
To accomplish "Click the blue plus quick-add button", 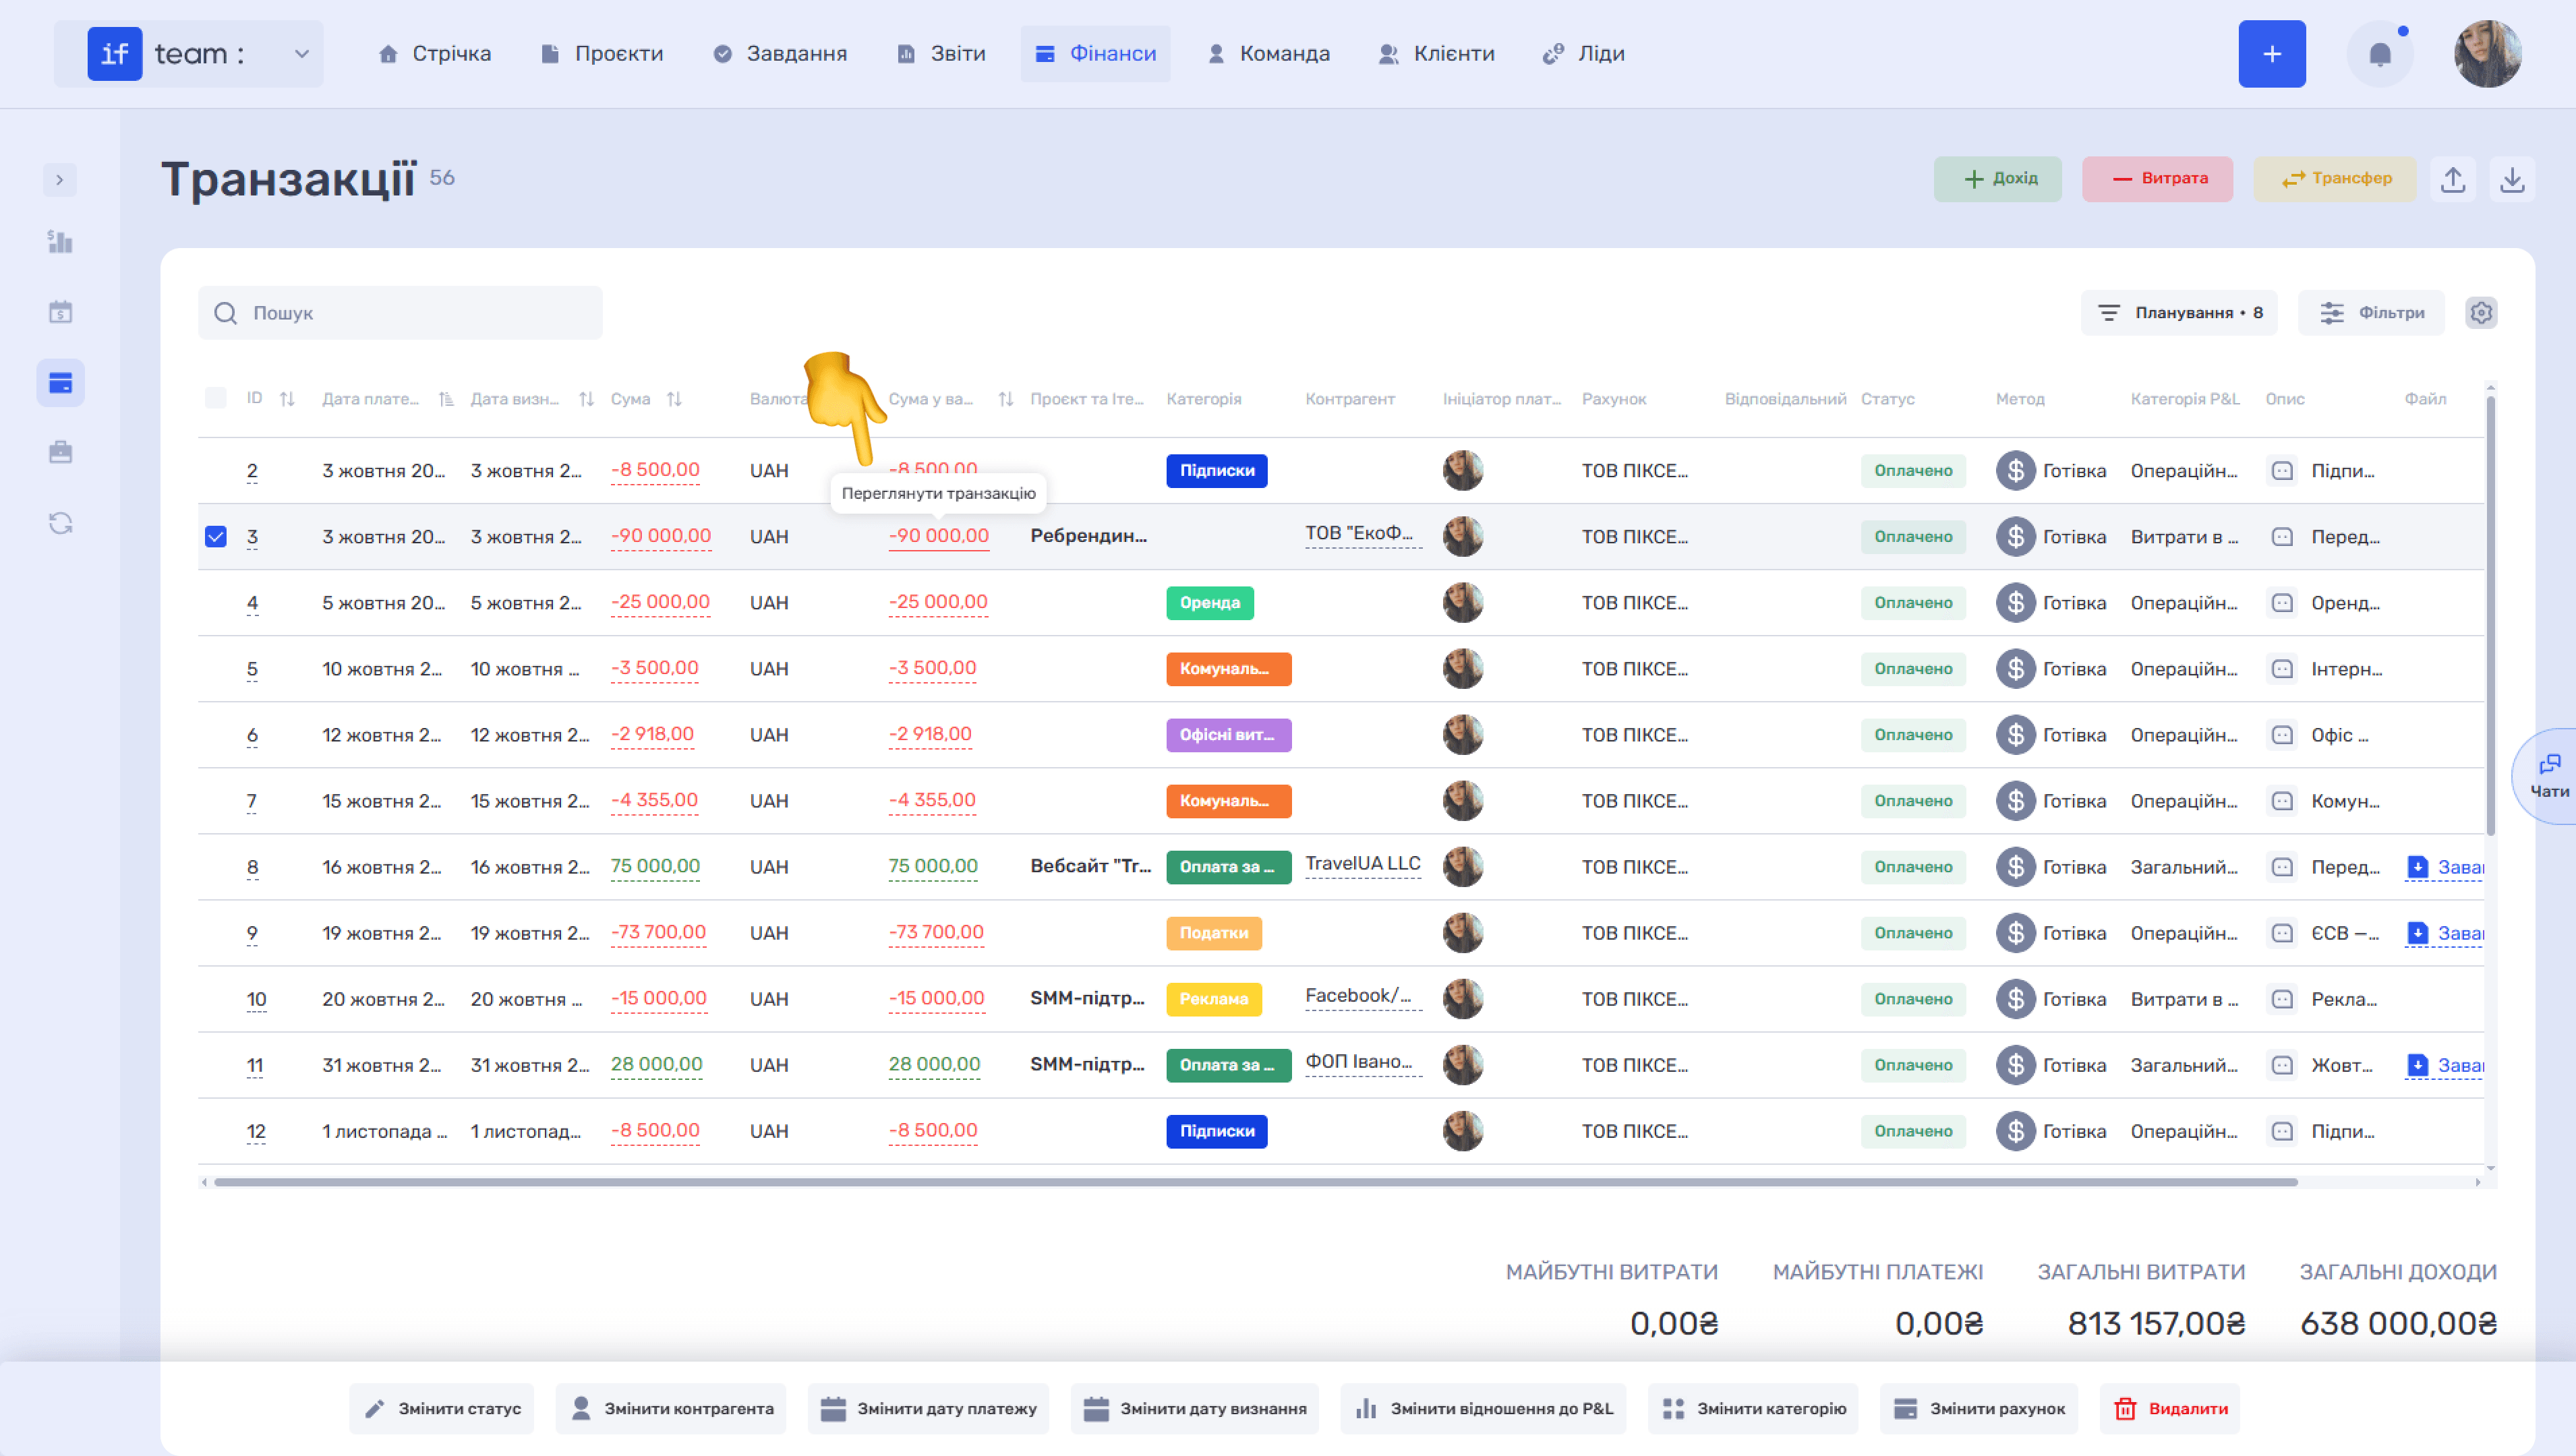I will point(2272,54).
